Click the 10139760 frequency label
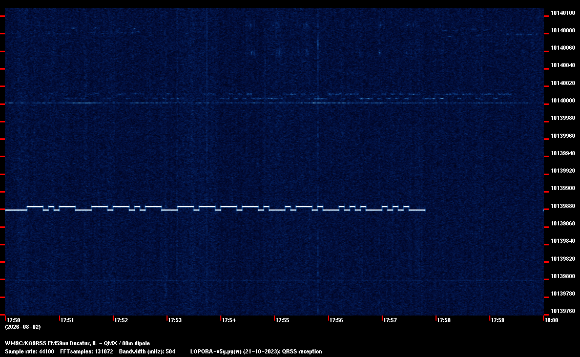The width and height of the screenshot is (580, 357). (563, 311)
